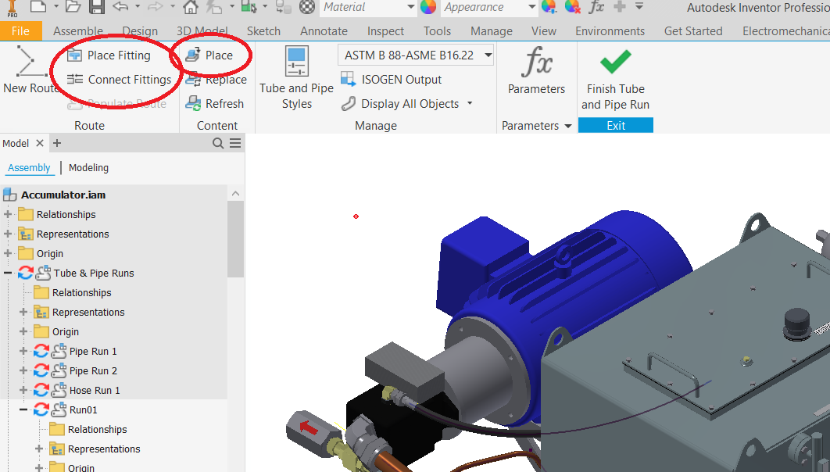Viewport: 830px width, 472px height.
Task: Select the Run01 tree item
Action: [83, 410]
